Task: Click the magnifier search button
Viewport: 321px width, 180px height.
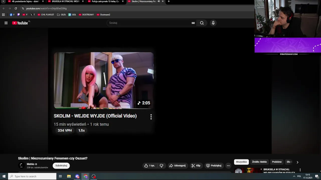Action: tap(202, 23)
